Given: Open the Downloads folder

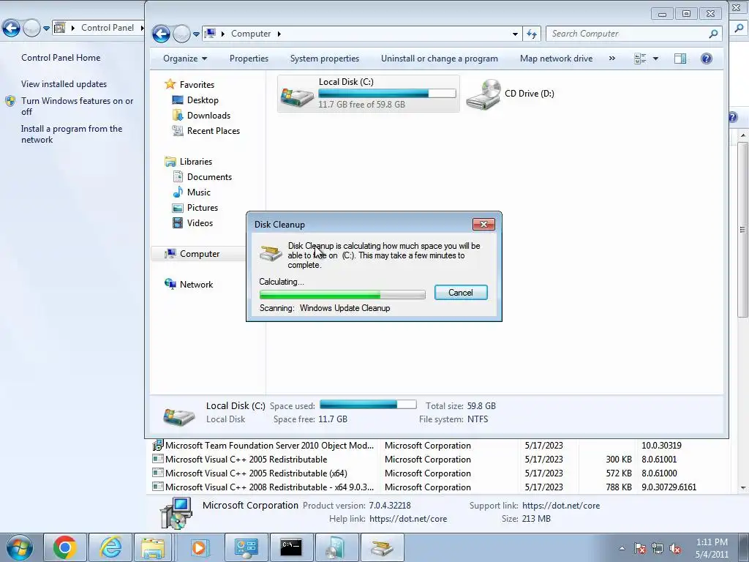Looking at the screenshot, I should [208, 115].
